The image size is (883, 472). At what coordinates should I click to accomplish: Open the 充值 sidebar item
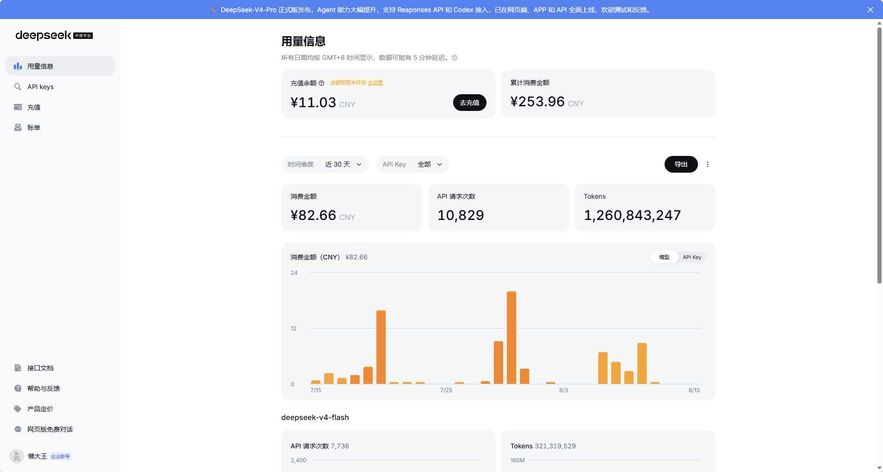pyautogui.click(x=60, y=107)
